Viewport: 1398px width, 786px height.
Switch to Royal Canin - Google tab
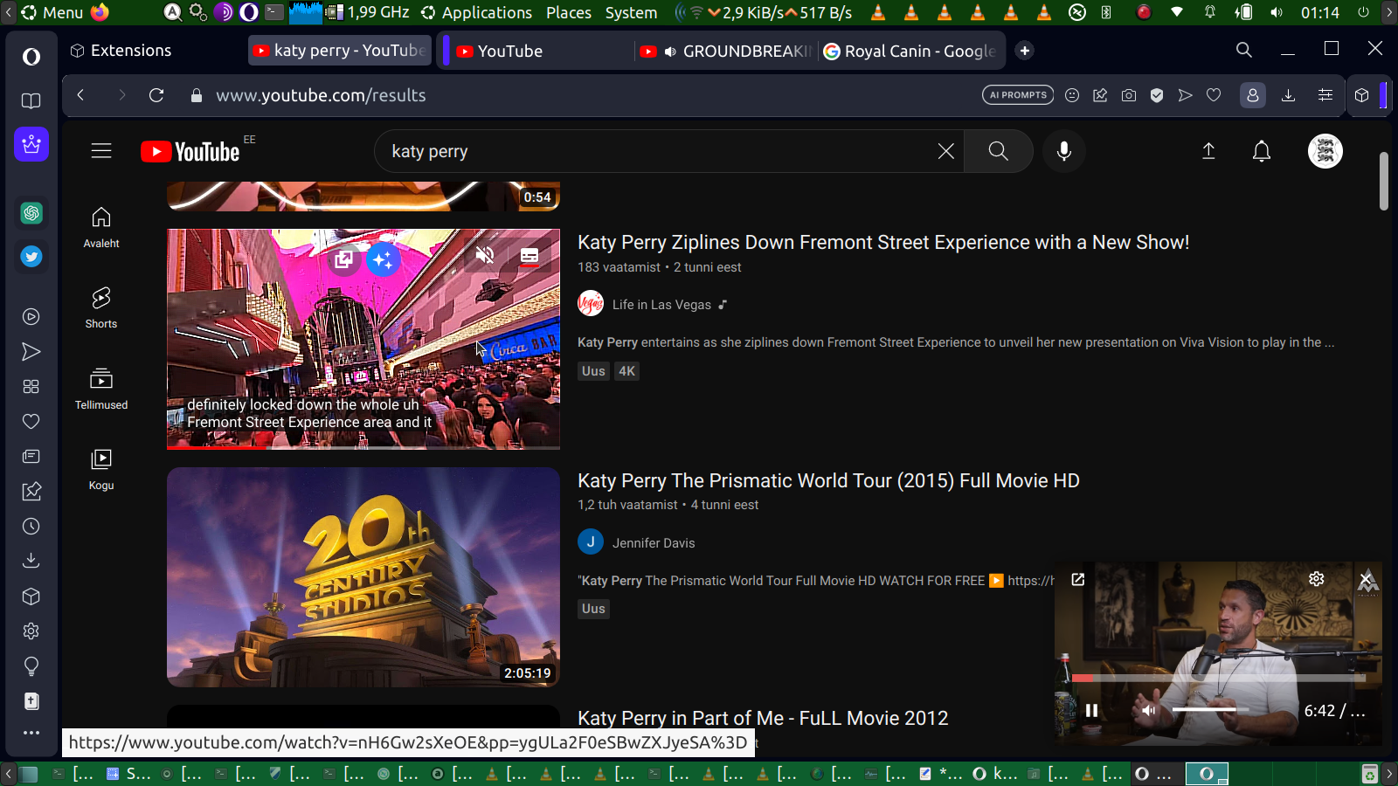[910, 51]
